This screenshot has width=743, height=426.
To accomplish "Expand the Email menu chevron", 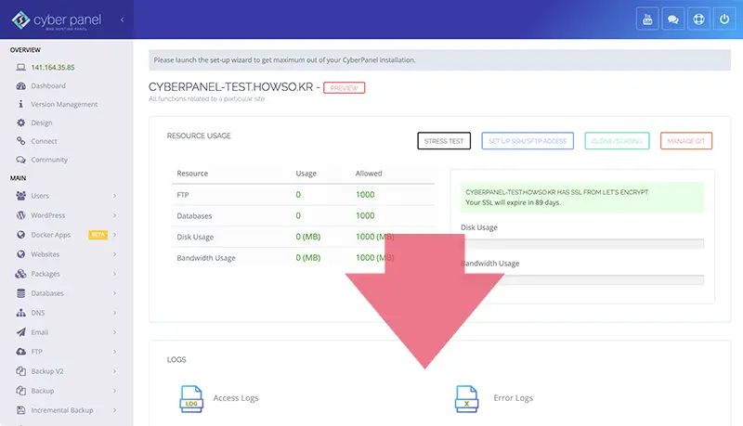I will click(x=114, y=332).
